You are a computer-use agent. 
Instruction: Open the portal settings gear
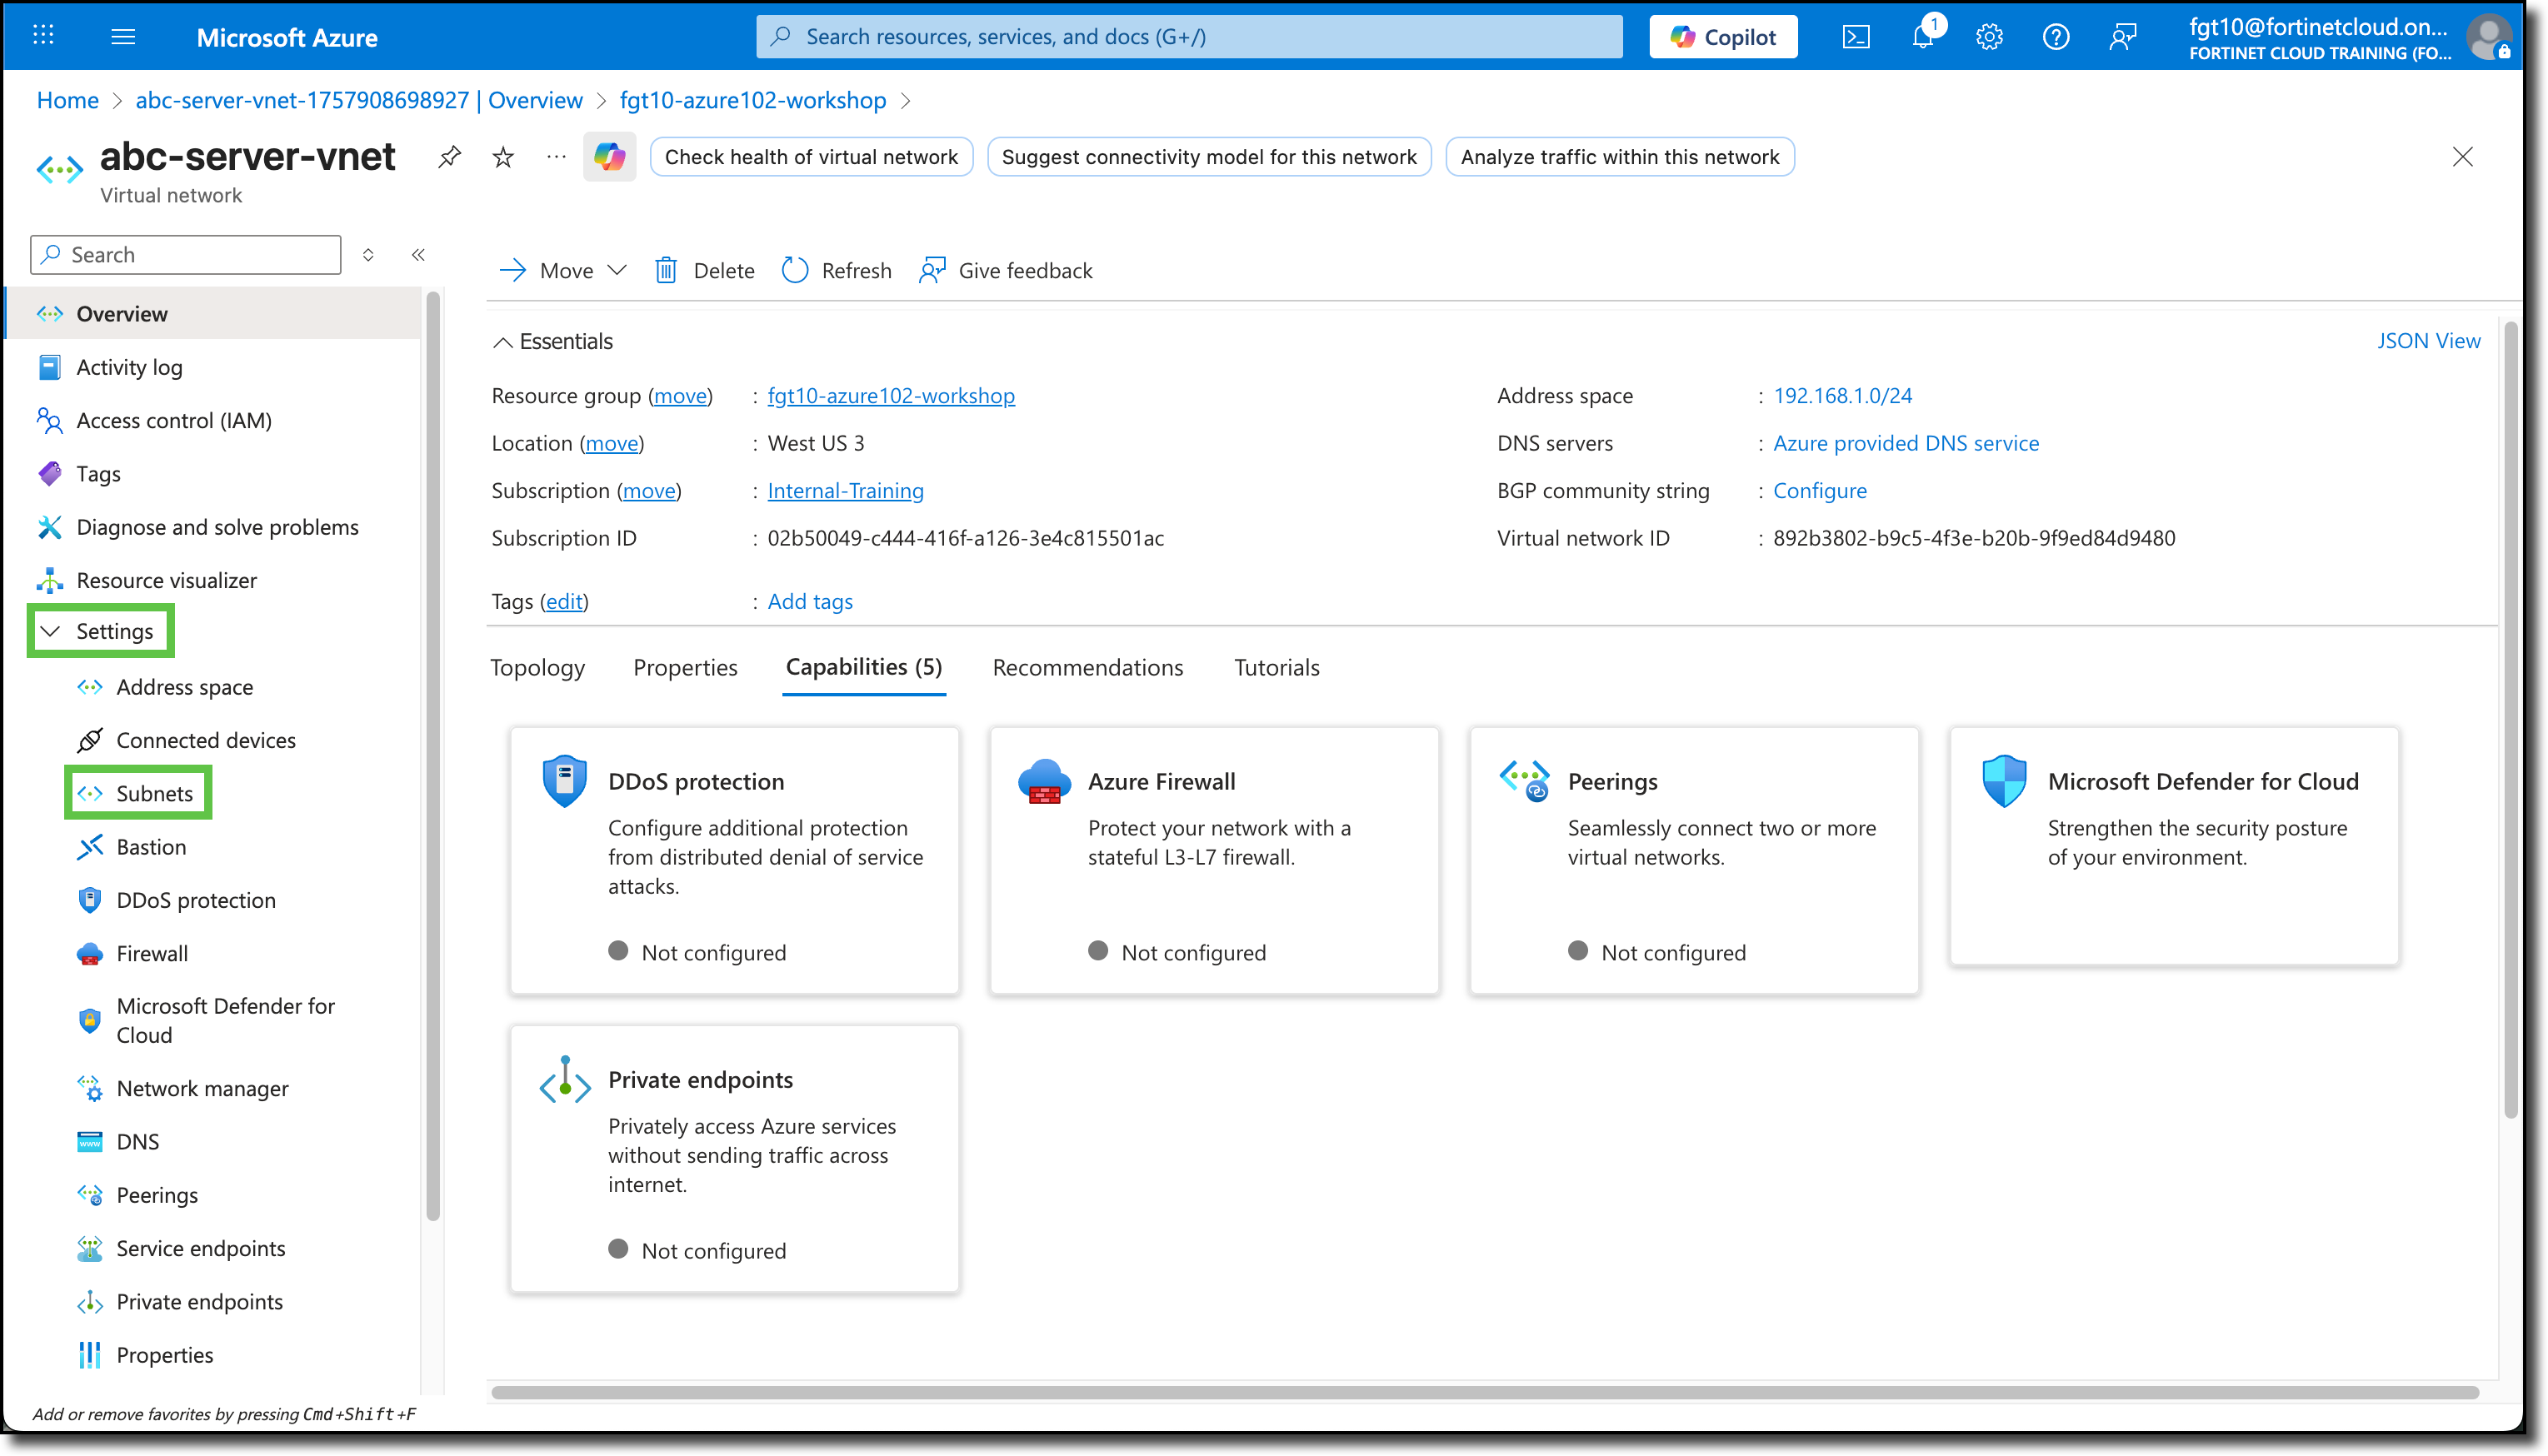[x=1989, y=36]
